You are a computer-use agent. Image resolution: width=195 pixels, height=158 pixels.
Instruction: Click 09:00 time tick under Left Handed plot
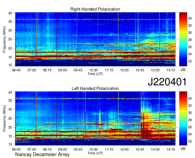click(63, 149)
